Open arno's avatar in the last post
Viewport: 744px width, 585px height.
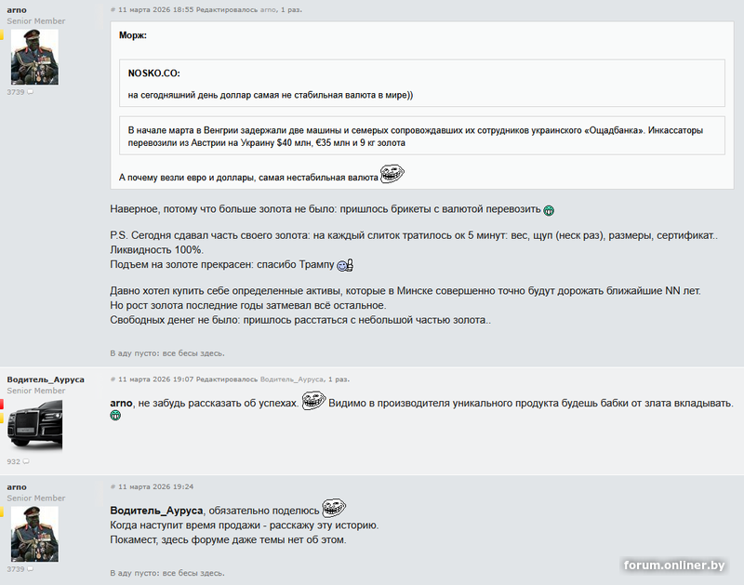(34, 534)
